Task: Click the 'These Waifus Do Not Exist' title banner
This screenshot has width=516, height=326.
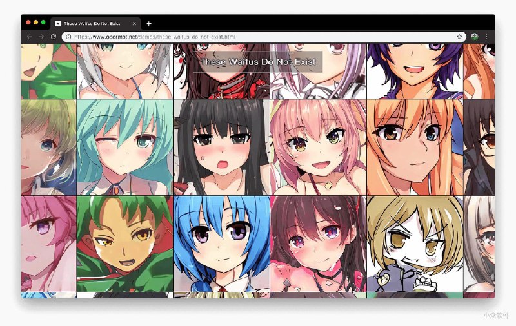Action: 257,61
